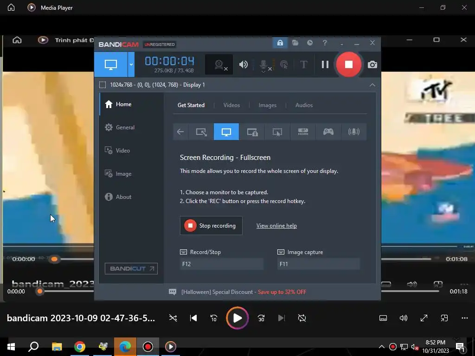The height and width of the screenshot is (356, 475).
Task: Go to Media Player home icon
Action: click(11, 7)
